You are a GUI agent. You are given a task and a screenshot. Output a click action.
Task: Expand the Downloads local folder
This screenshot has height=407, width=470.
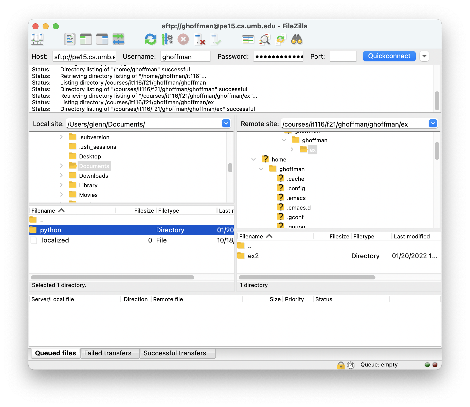pyautogui.click(x=61, y=175)
